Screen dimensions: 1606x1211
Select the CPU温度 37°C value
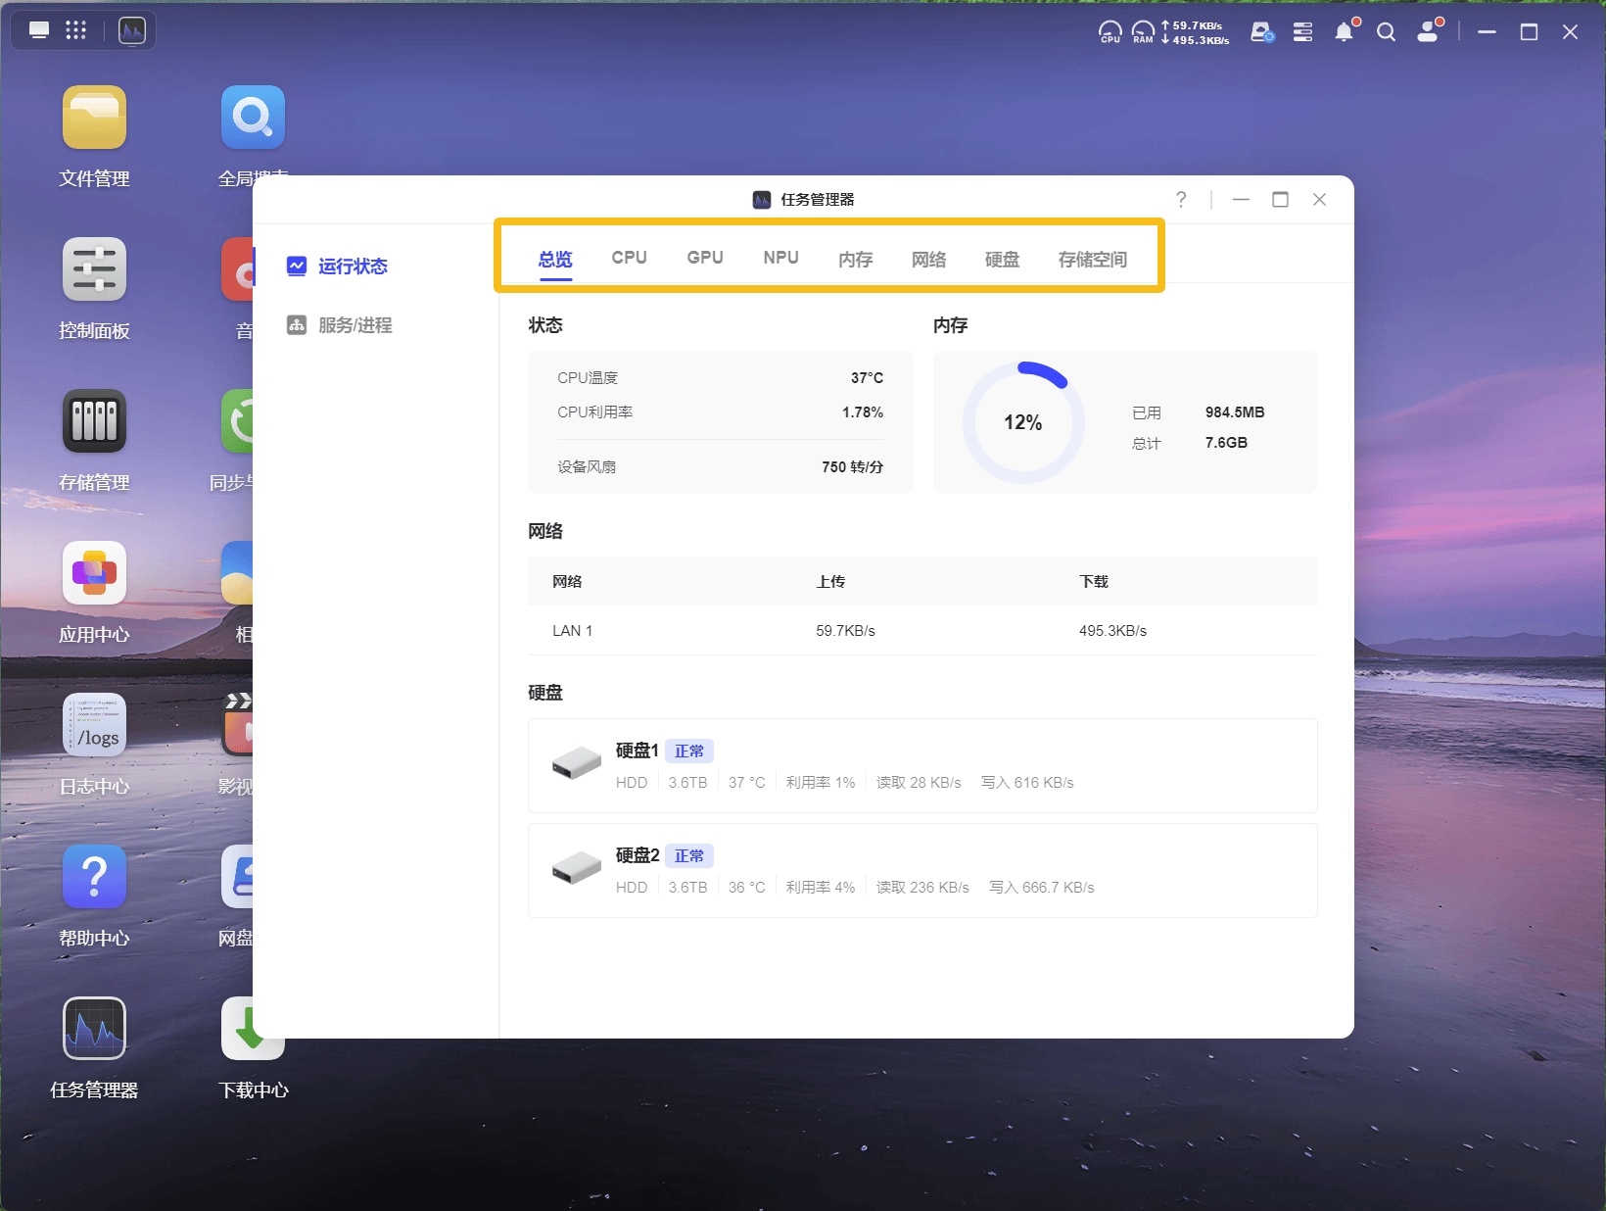click(x=867, y=378)
